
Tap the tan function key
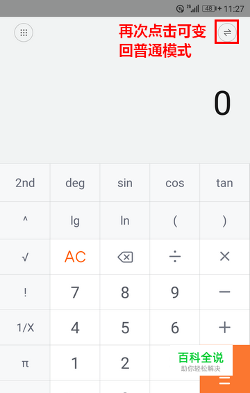[x=225, y=183]
